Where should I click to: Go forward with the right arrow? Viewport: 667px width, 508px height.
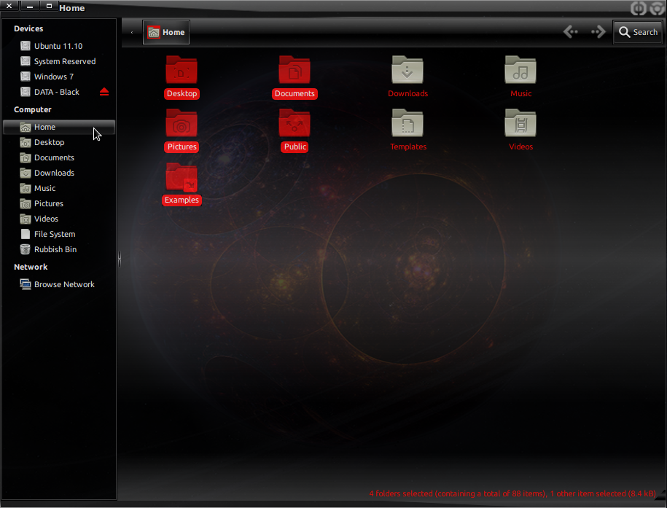point(598,32)
